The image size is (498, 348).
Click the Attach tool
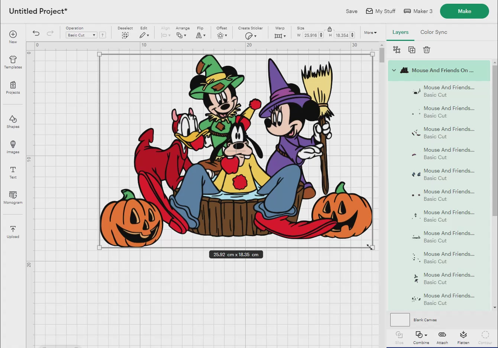[442, 337]
